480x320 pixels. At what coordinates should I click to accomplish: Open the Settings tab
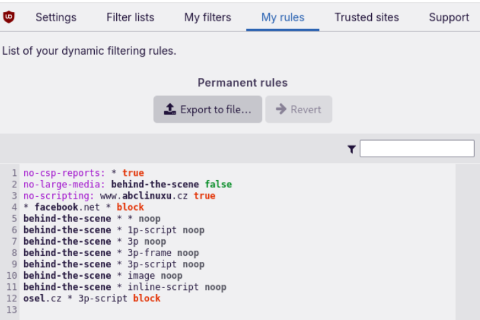(56, 17)
